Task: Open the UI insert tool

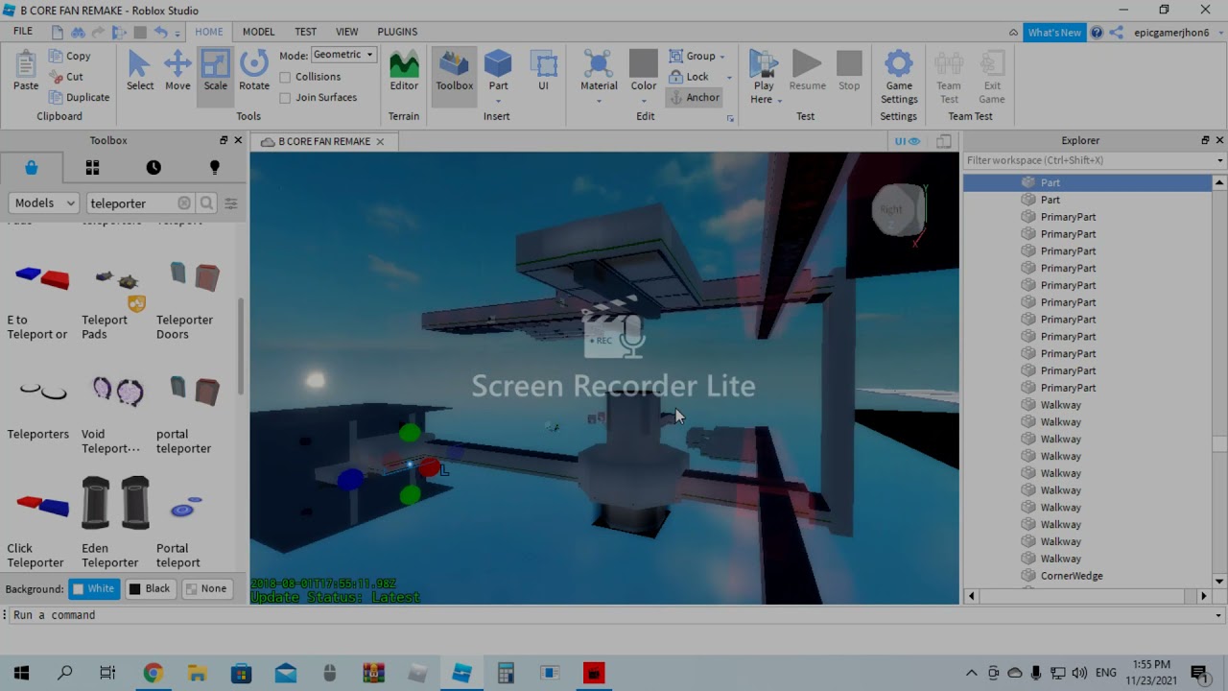Action: [543, 72]
